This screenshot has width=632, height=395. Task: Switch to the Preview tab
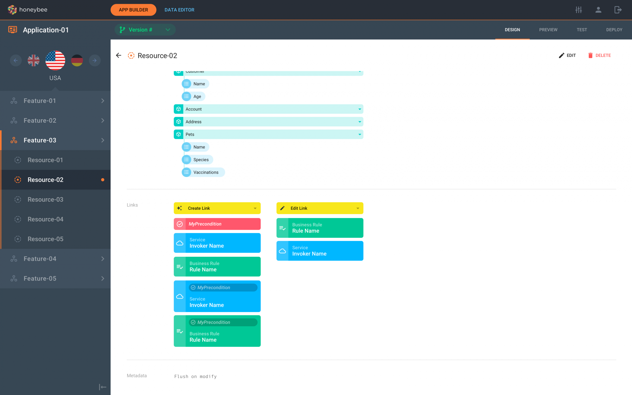coord(548,30)
